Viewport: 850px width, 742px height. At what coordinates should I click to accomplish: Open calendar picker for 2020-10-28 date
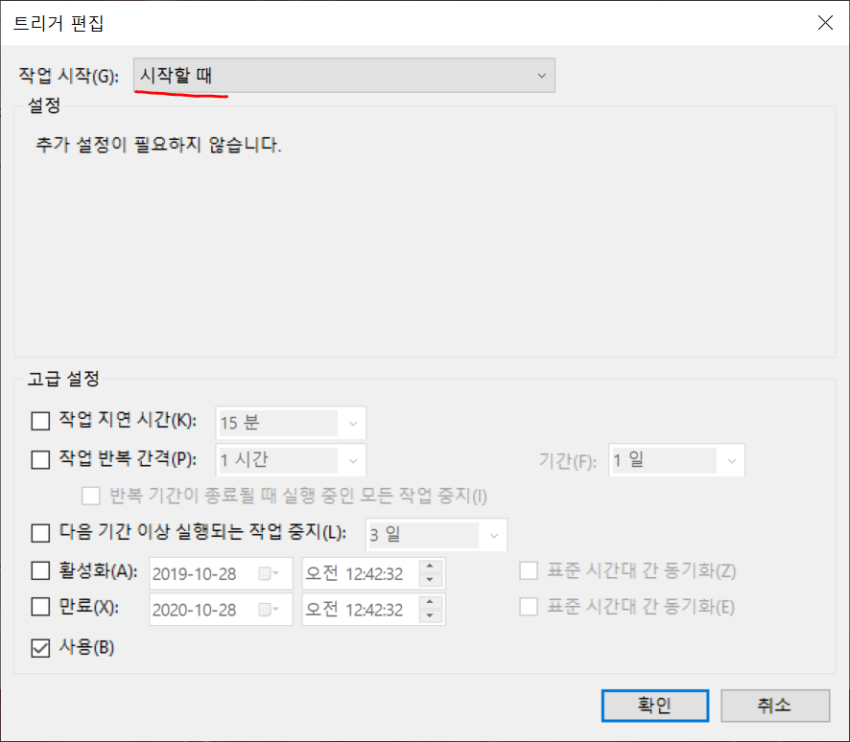click(x=269, y=610)
